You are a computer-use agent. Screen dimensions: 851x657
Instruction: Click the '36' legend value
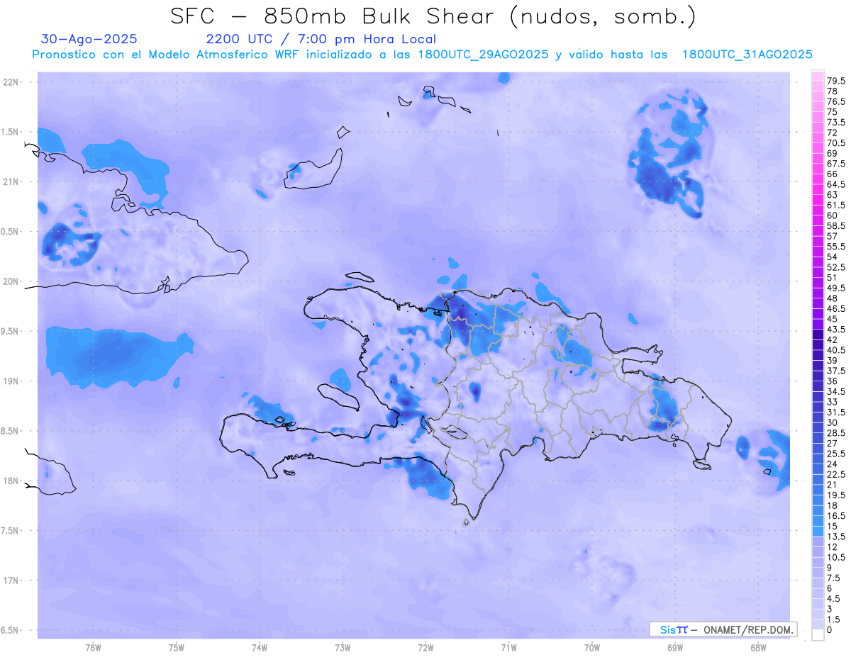click(833, 381)
